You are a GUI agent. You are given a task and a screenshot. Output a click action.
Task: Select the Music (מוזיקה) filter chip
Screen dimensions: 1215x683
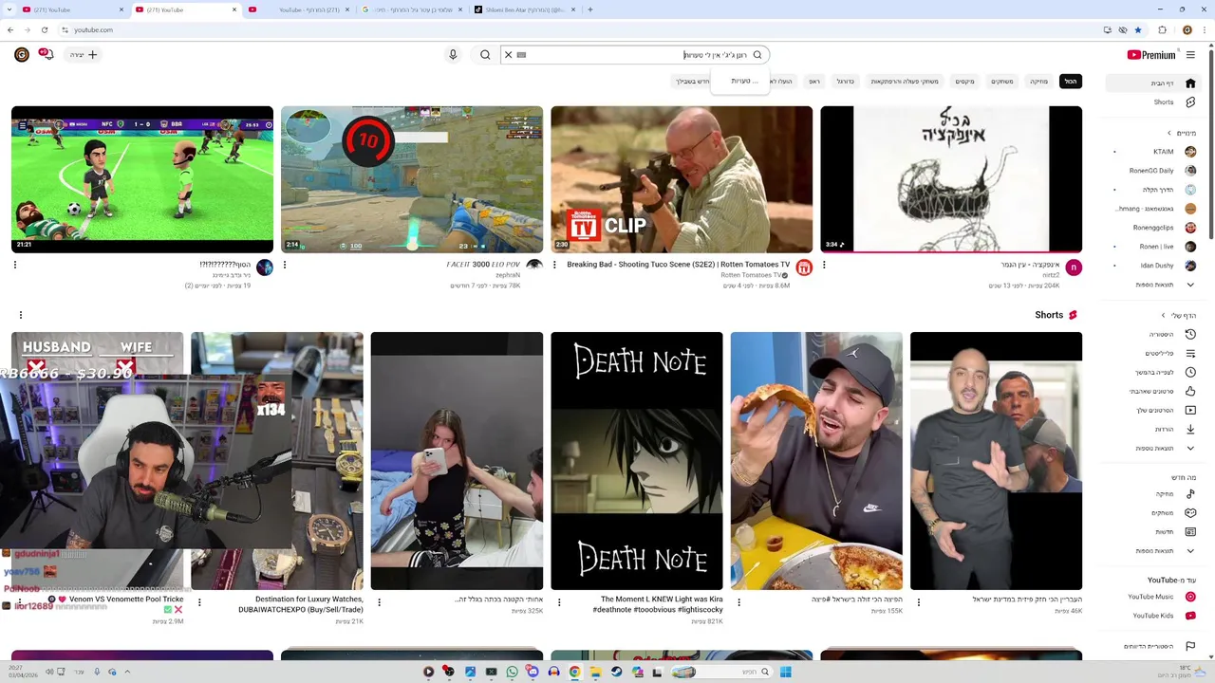coord(1039,82)
